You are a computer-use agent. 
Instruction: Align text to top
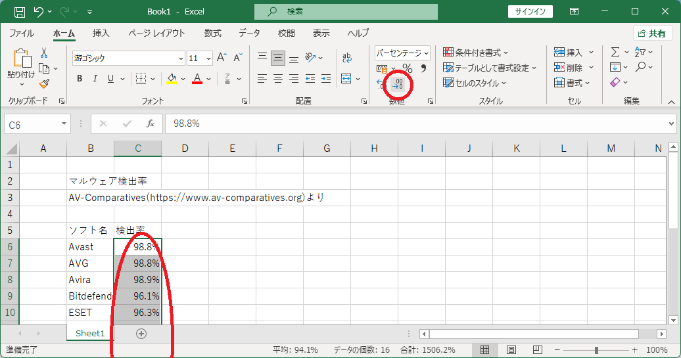tap(262, 57)
